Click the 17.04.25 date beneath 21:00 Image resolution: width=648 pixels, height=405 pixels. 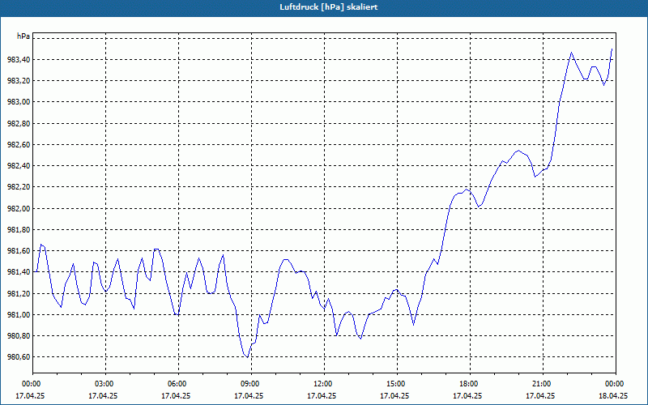pyautogui.click(x=540, y=395)
